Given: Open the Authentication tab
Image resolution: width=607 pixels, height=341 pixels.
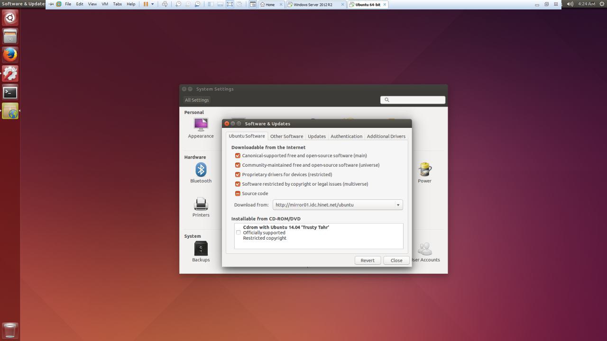Looking at the screenshot, I should (346, 136).
